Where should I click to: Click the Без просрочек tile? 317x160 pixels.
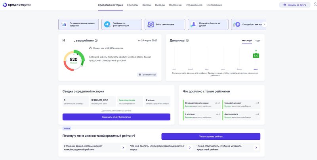(130, 102)
